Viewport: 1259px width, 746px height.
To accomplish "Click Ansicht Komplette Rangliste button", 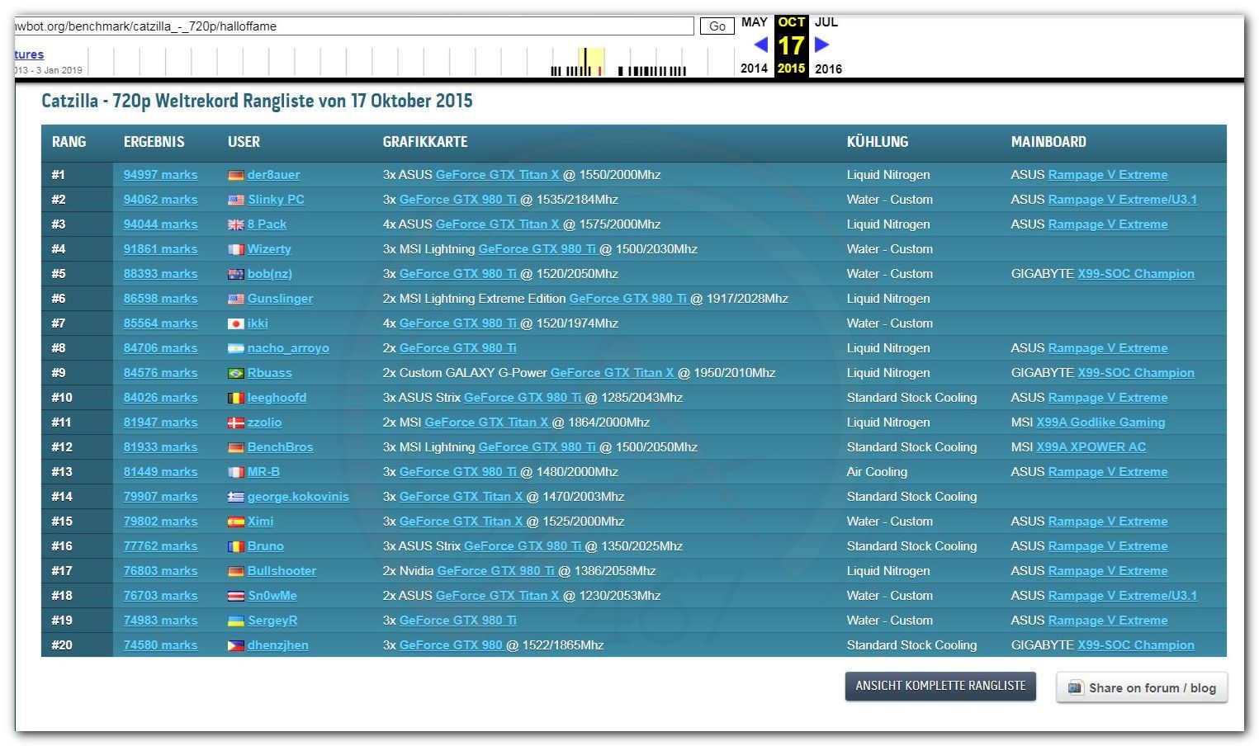I will pos(940,686).
